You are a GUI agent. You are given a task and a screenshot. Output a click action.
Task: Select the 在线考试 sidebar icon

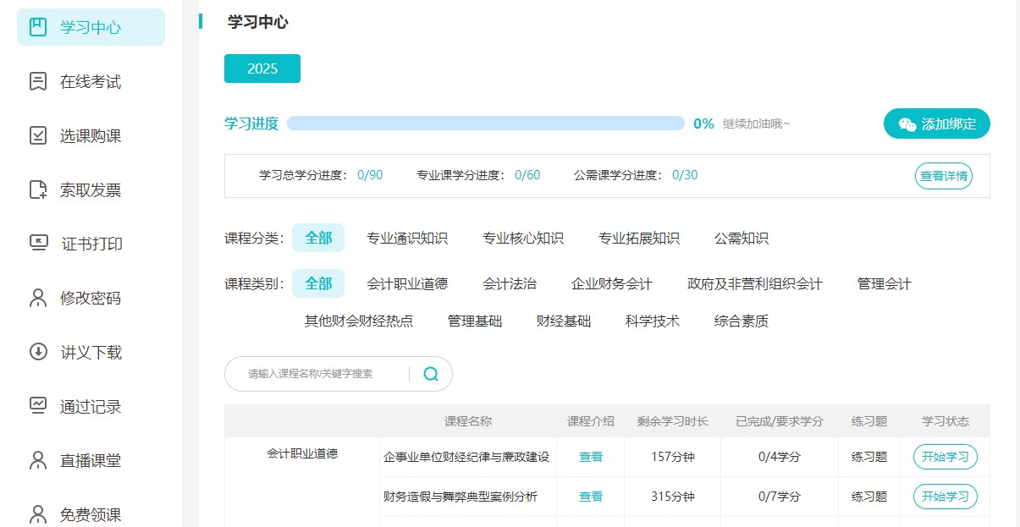[36, 81]
